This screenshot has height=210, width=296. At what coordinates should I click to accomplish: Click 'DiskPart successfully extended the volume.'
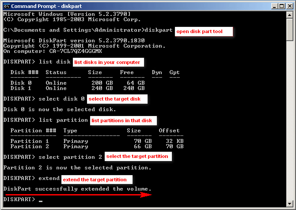click(x=77, y=189)
